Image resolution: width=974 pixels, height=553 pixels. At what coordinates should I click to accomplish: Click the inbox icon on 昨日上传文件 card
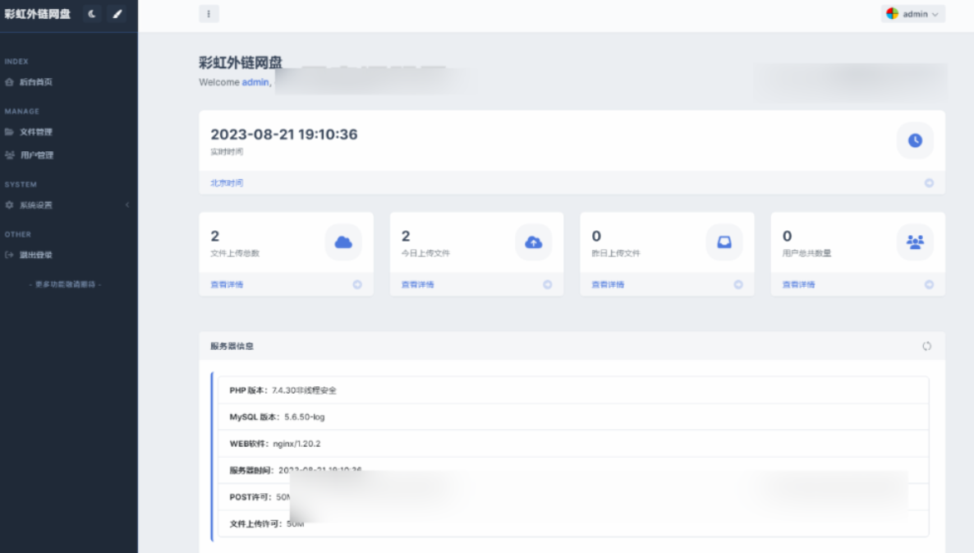coord(724,242)
